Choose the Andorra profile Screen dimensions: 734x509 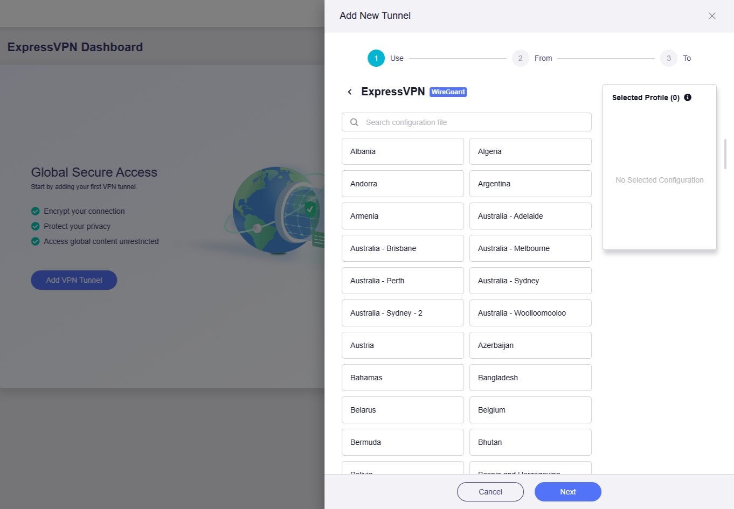pos(403,184)
